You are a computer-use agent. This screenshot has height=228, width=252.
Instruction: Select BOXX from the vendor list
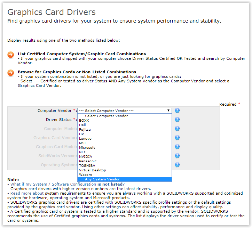point(125,120)
